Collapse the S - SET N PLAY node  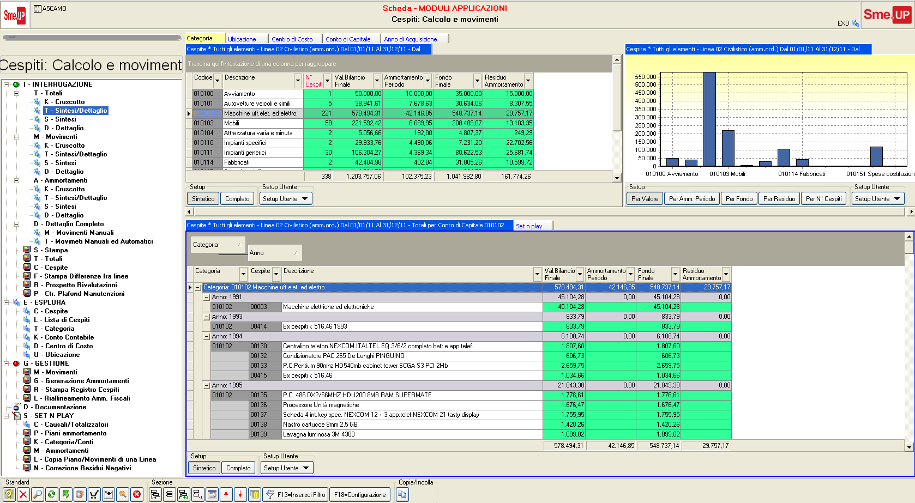6,416
